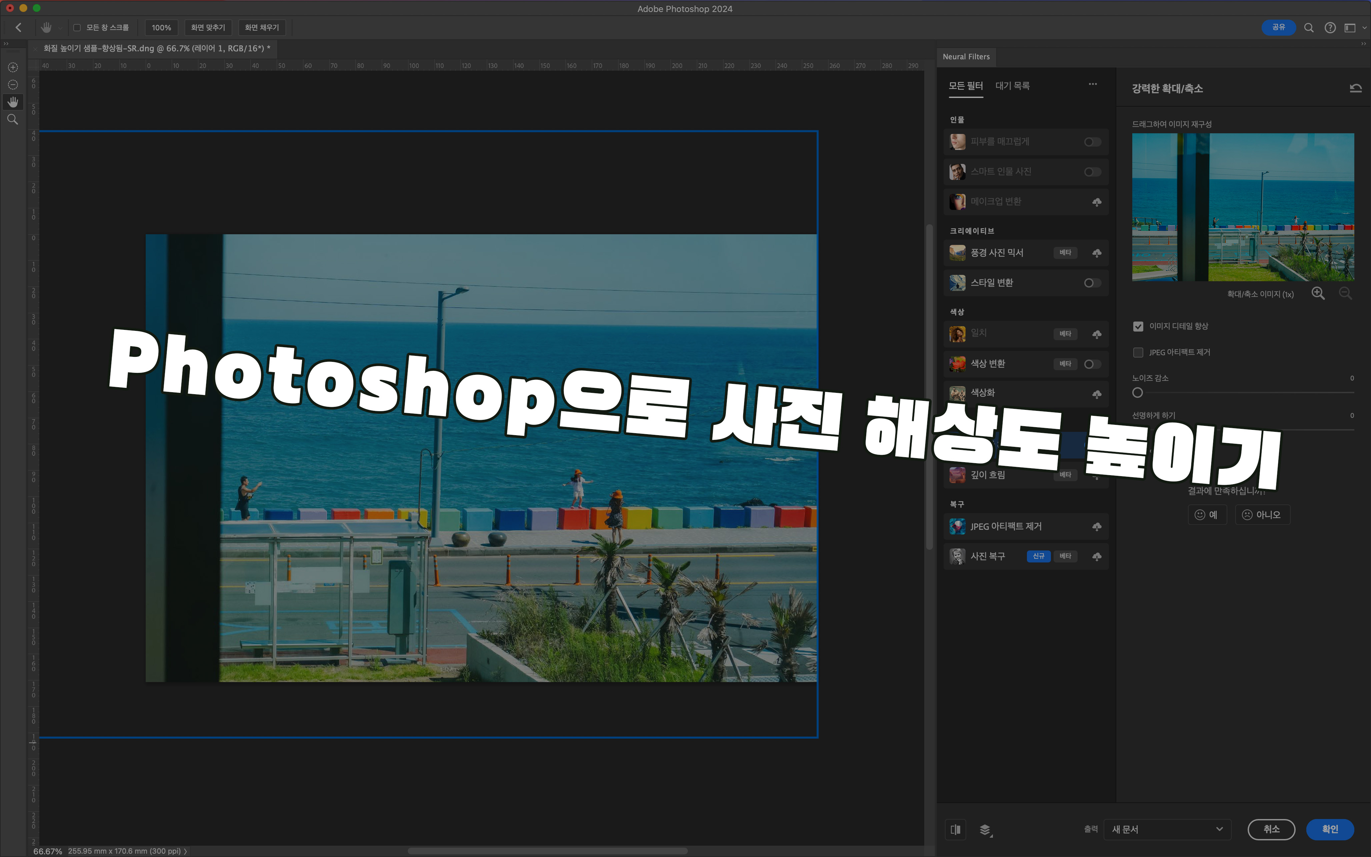Download the 사진 복구 filter cloud icon
The height and width of the screenshot is (857, 1371).
tap(1097, 556)
